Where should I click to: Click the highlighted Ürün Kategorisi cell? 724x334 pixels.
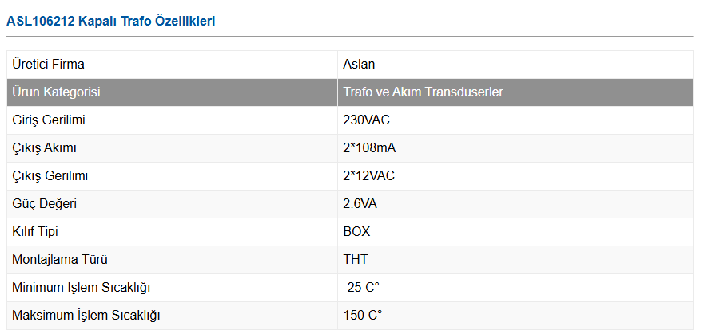pos(56,92)
